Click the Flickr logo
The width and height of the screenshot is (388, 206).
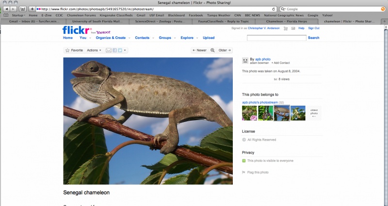point(77,30)
